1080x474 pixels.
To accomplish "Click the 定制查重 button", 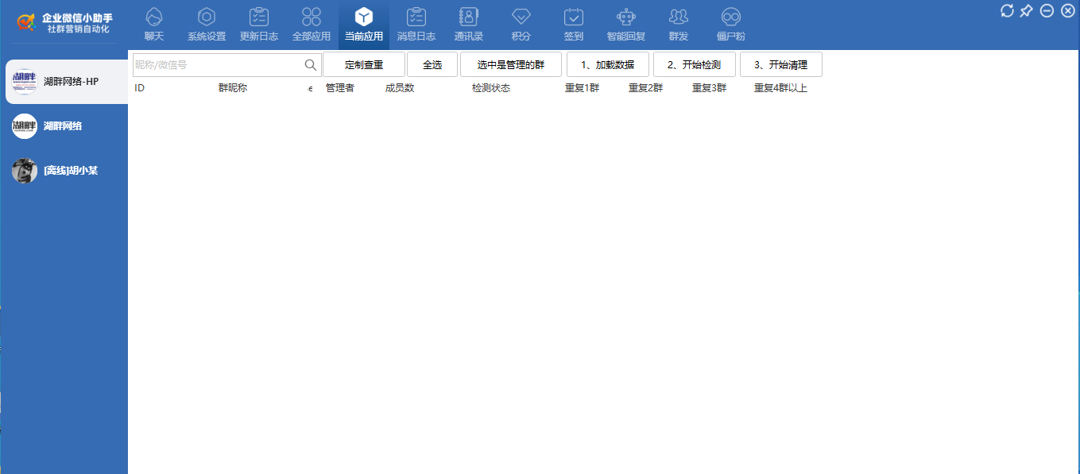I will point(364,64).
